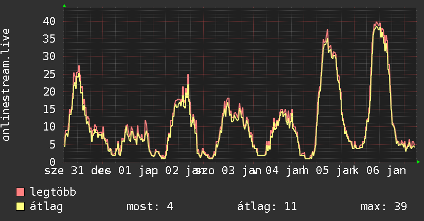Click the 03 jan x-axis date label
The width and height of the screenshot is (424, 221).
tap(241, 171)
